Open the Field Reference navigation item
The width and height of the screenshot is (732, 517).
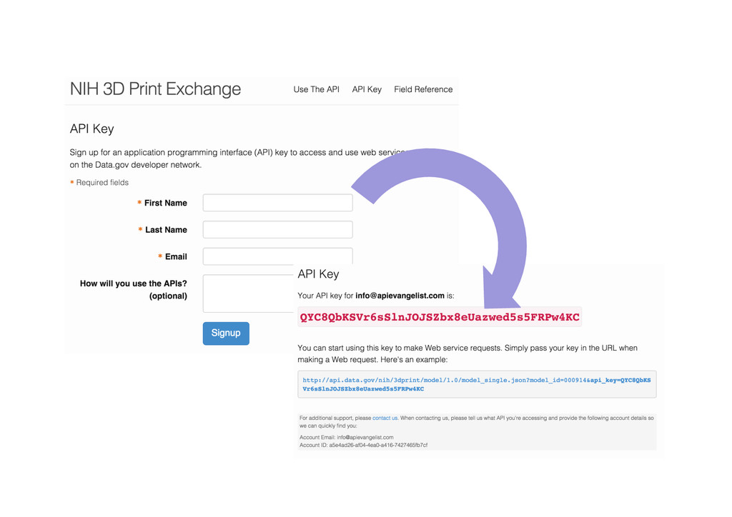(423, 89)
